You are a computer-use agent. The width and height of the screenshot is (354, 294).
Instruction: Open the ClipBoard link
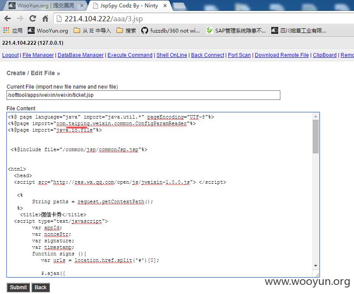coord(325,55)
